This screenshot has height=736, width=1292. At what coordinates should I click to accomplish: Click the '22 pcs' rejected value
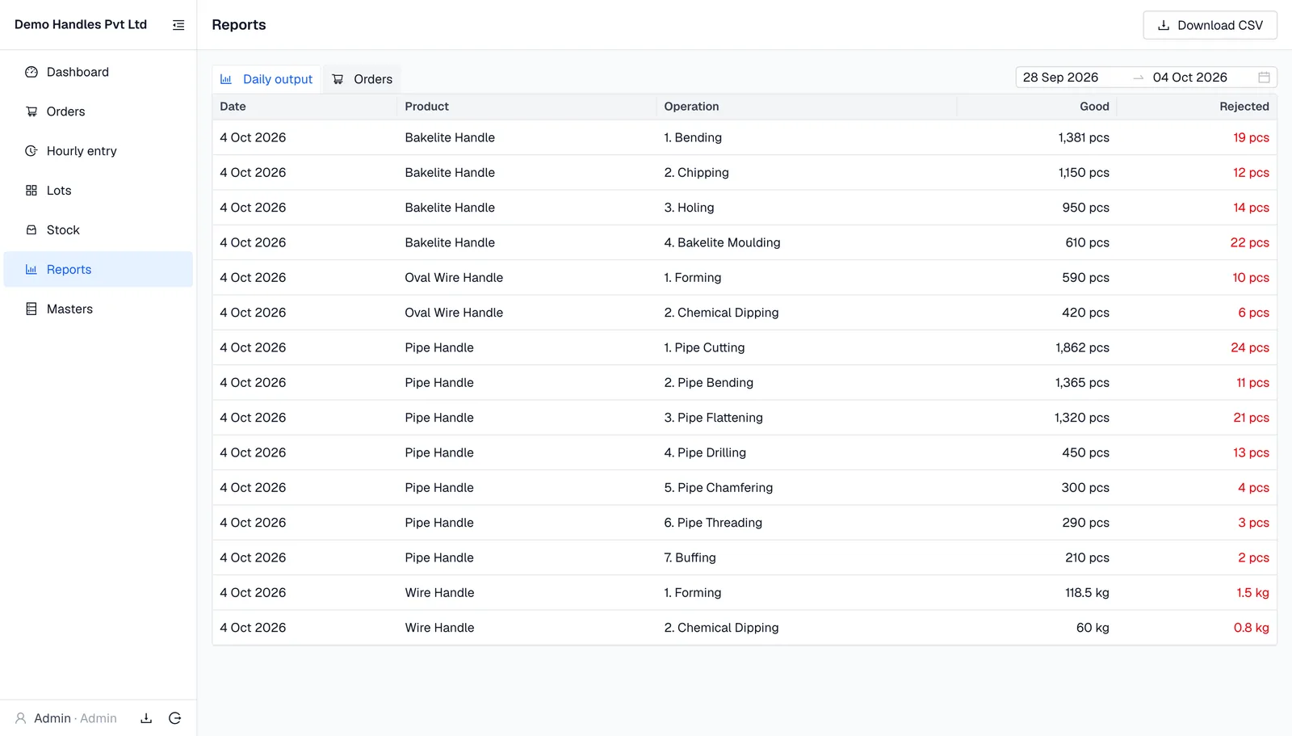click(x=1249, y=242)
